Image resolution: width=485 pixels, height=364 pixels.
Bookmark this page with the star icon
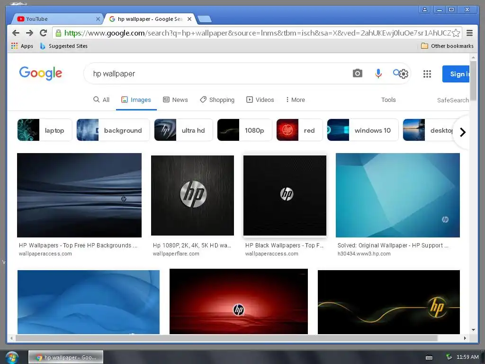456,33
